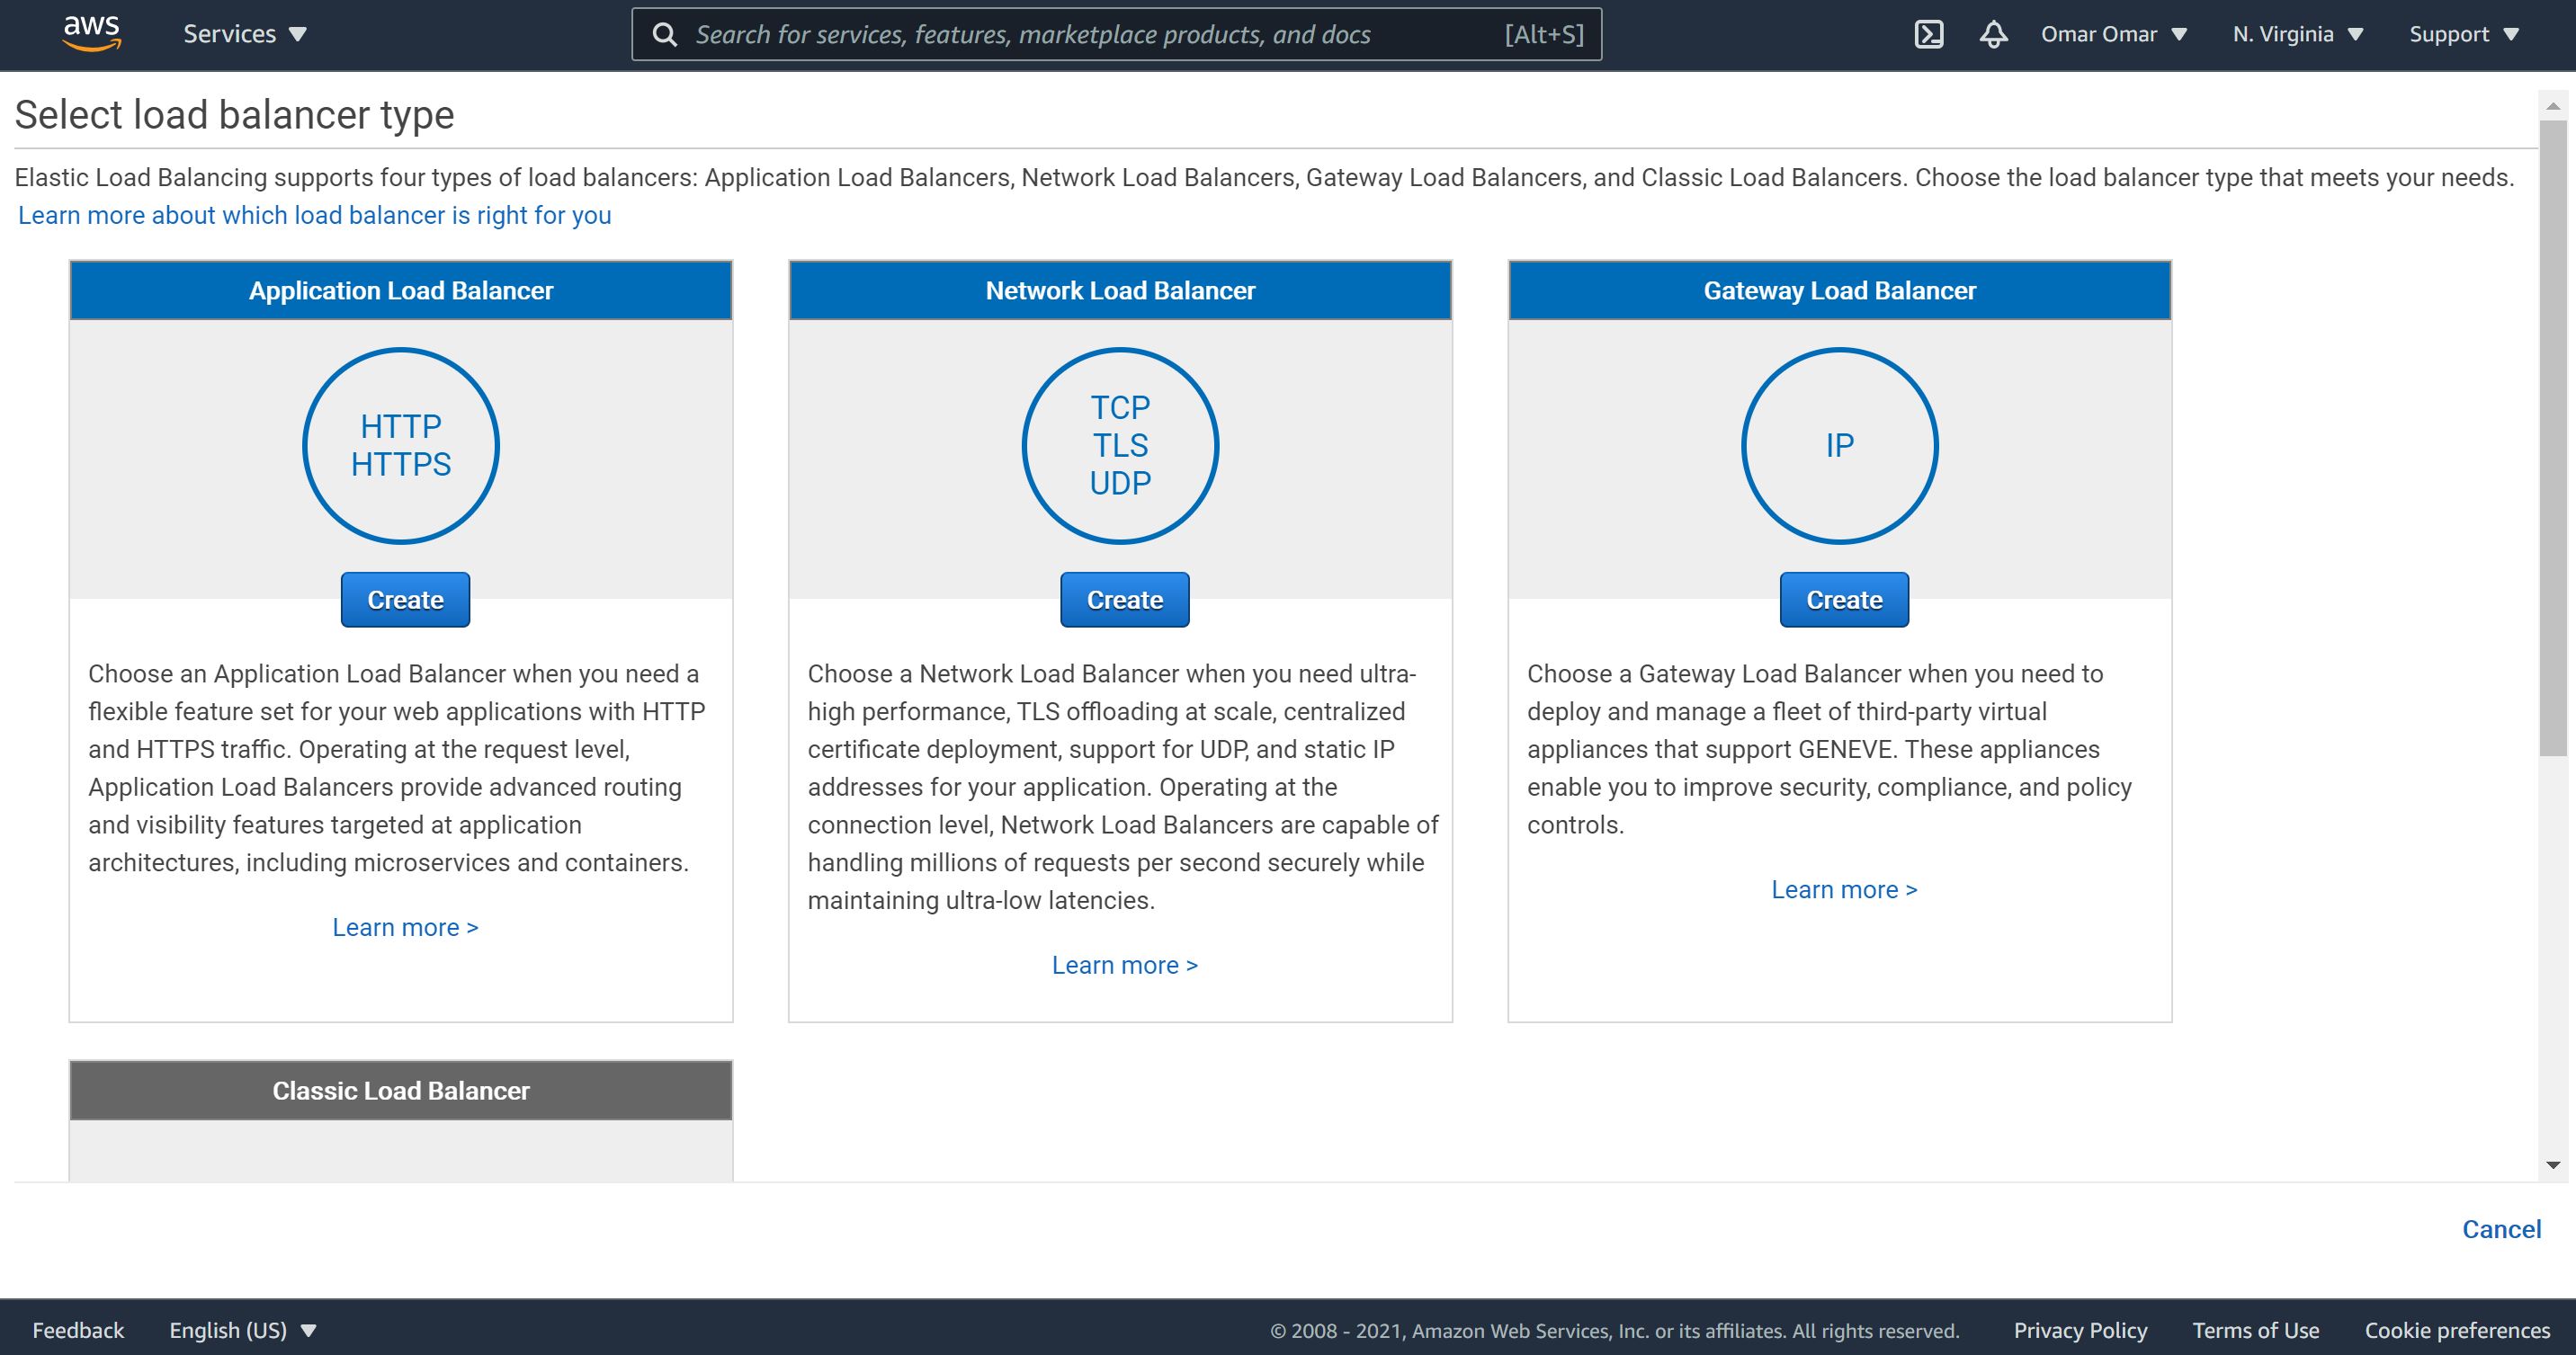Screen dimensions: 2576x1355
Task: Click Create Network Load Balancer button
Action: click(x=1123, y=599)
